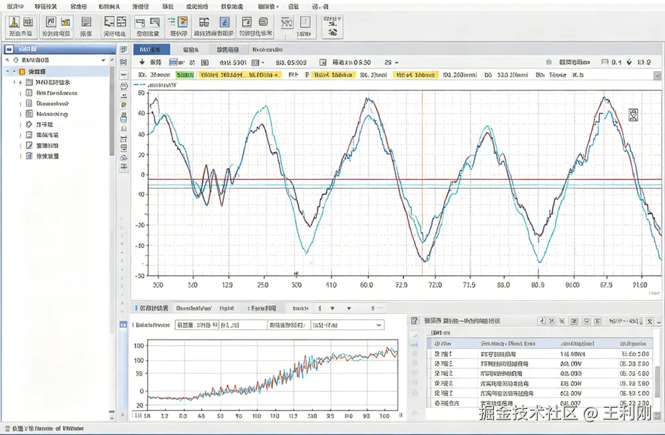Toggle the checkbox next to the 10.0 value
The image size is (665, 435).
point(630,62)
